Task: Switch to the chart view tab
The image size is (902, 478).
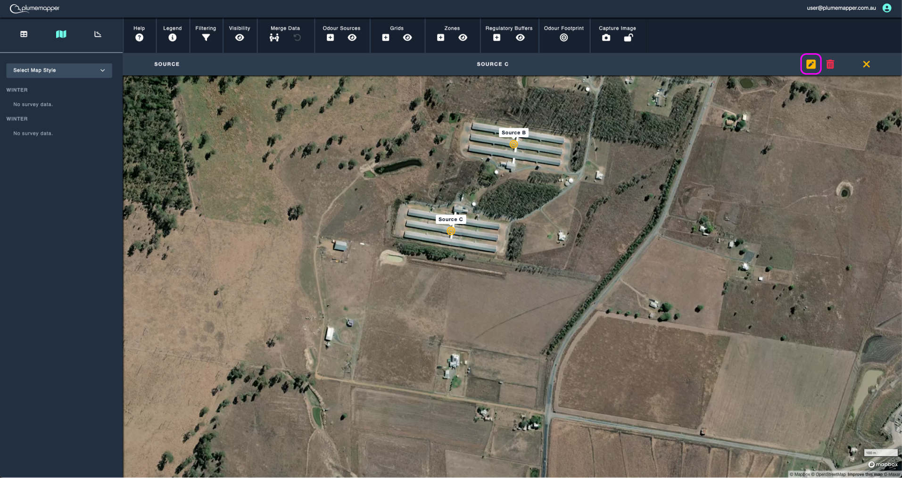Action: pyautogui.click(x=98, y=34)
